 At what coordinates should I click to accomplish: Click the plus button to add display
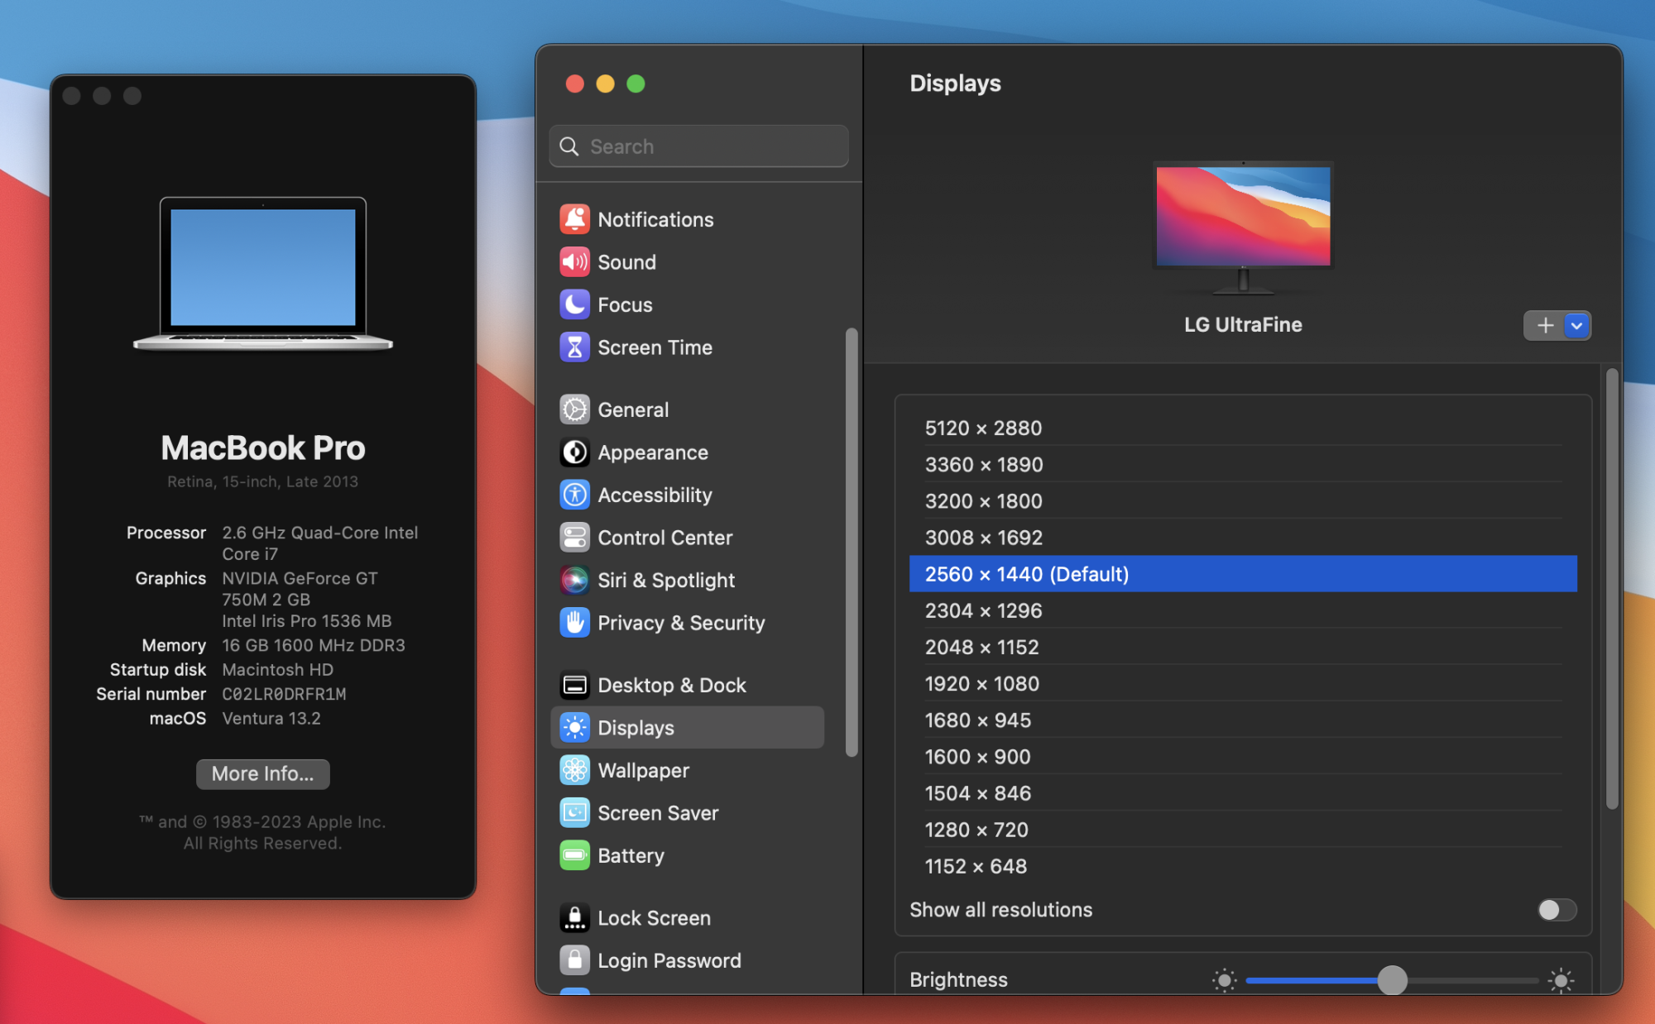tap(1545, 325)
